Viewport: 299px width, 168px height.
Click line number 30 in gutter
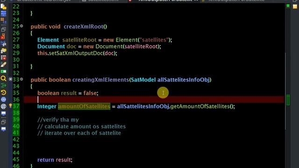[x=16, y=60]
